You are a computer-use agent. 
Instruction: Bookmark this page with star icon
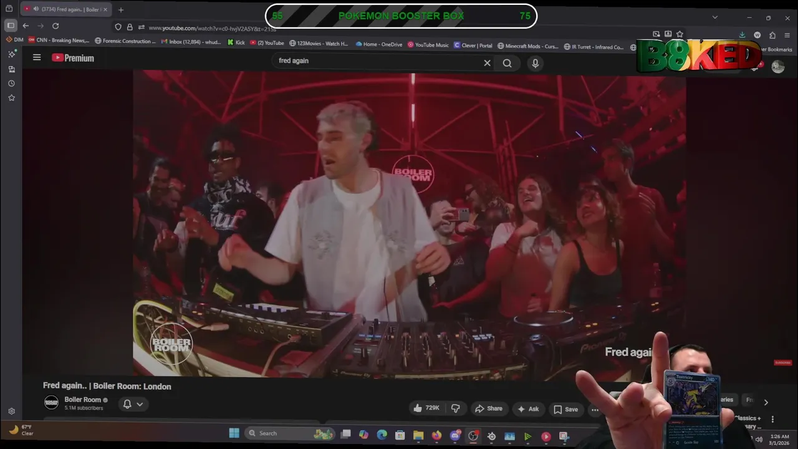(680, 34)
